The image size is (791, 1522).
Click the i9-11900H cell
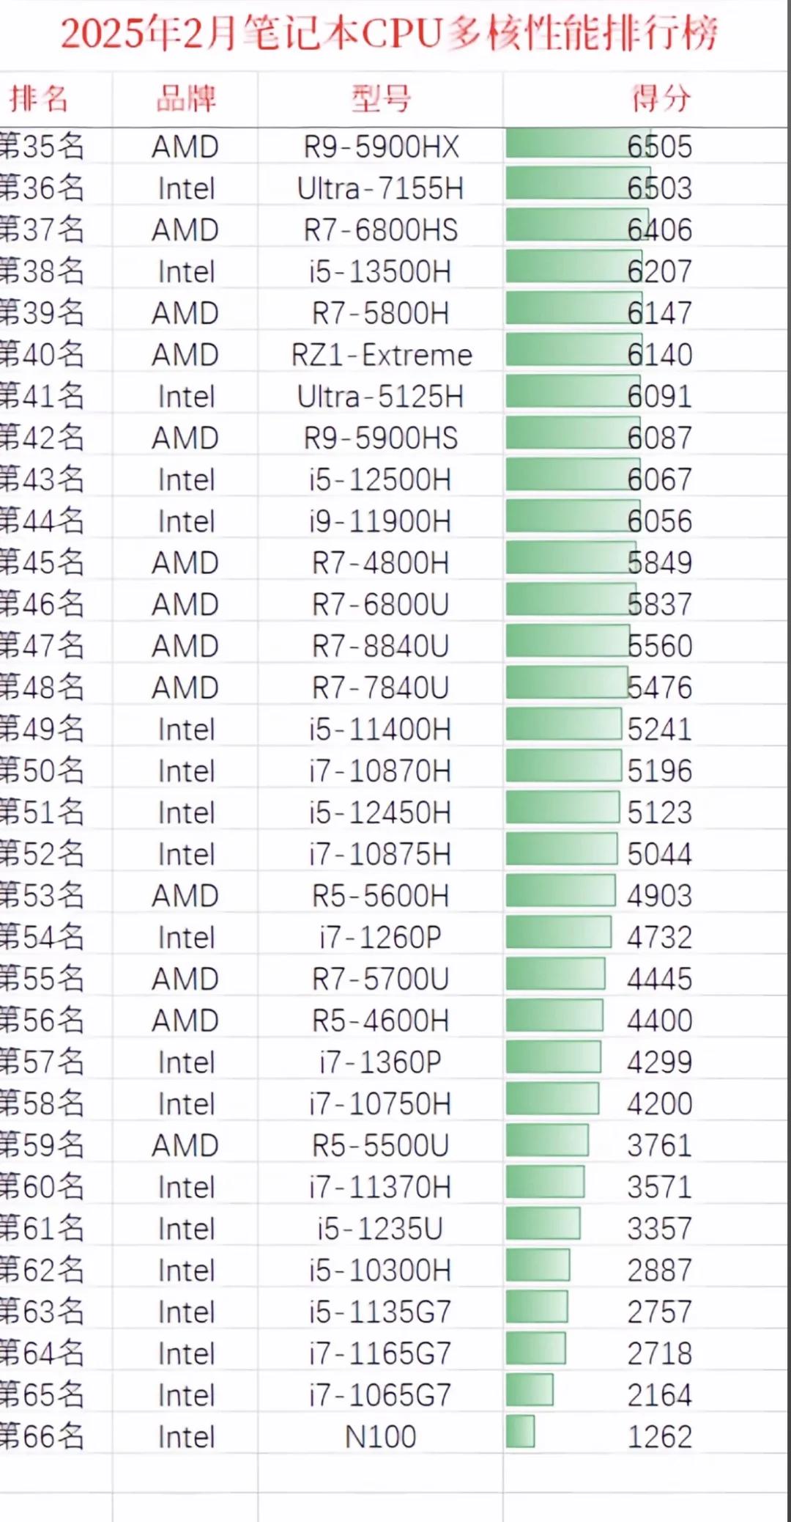tap(381, 521)
